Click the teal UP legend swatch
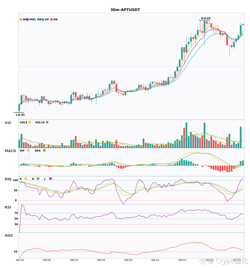 [43, 19]
